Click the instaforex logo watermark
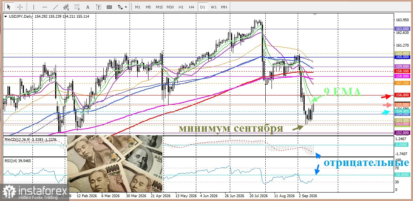 coord(34,192)
